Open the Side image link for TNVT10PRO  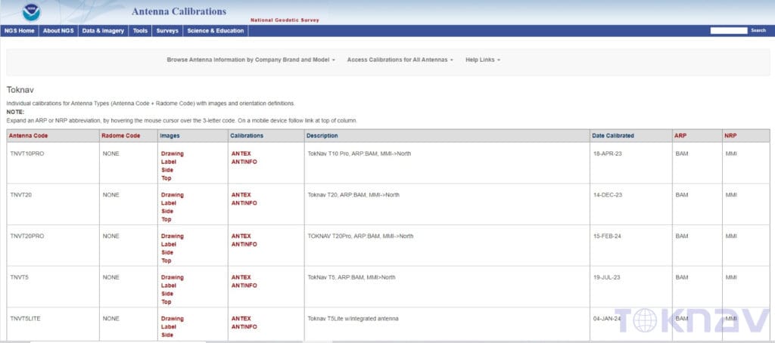(x=167, y=170)
